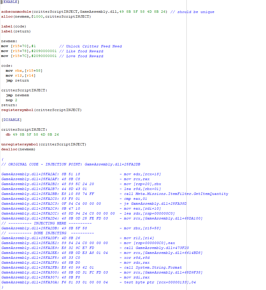This screenshot has width=266, height=290.
Task: Click the registersymbol(critterScriptINJECT) line
Action: coord(41,110)
